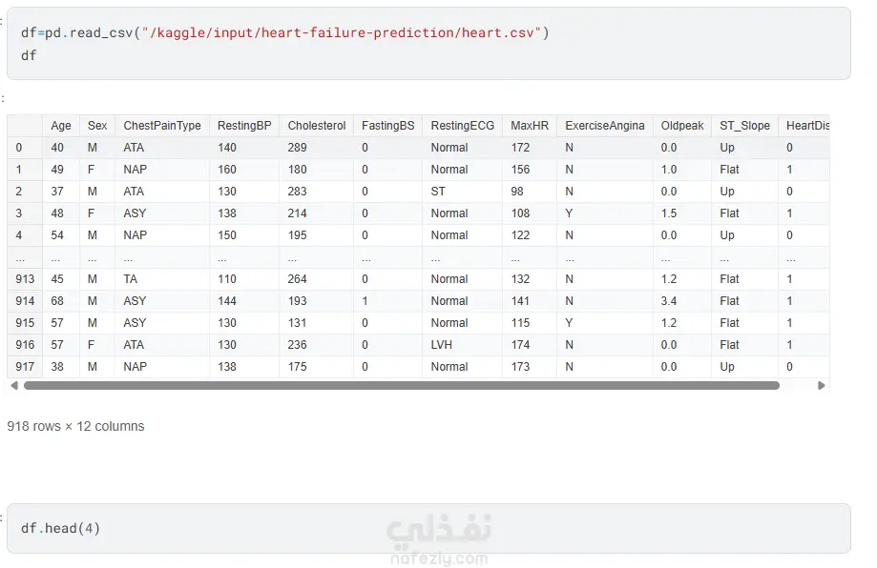Click the ChestPainType column header
Viewport: 877px width, 568px height.
click(162, 126)
